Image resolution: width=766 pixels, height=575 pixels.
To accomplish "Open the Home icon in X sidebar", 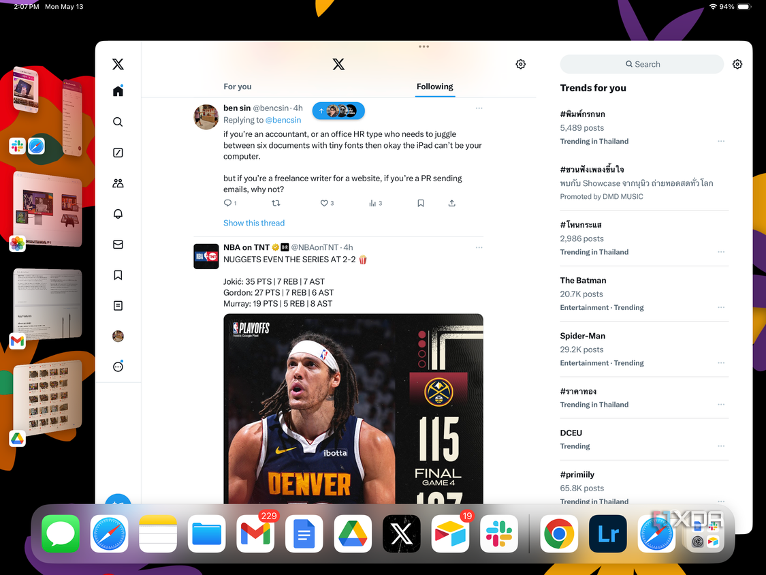I will click(x=118, y=91).
